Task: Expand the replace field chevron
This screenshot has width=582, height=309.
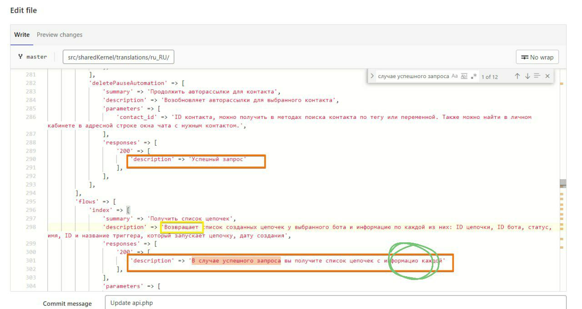Action: tap(372, 76)
